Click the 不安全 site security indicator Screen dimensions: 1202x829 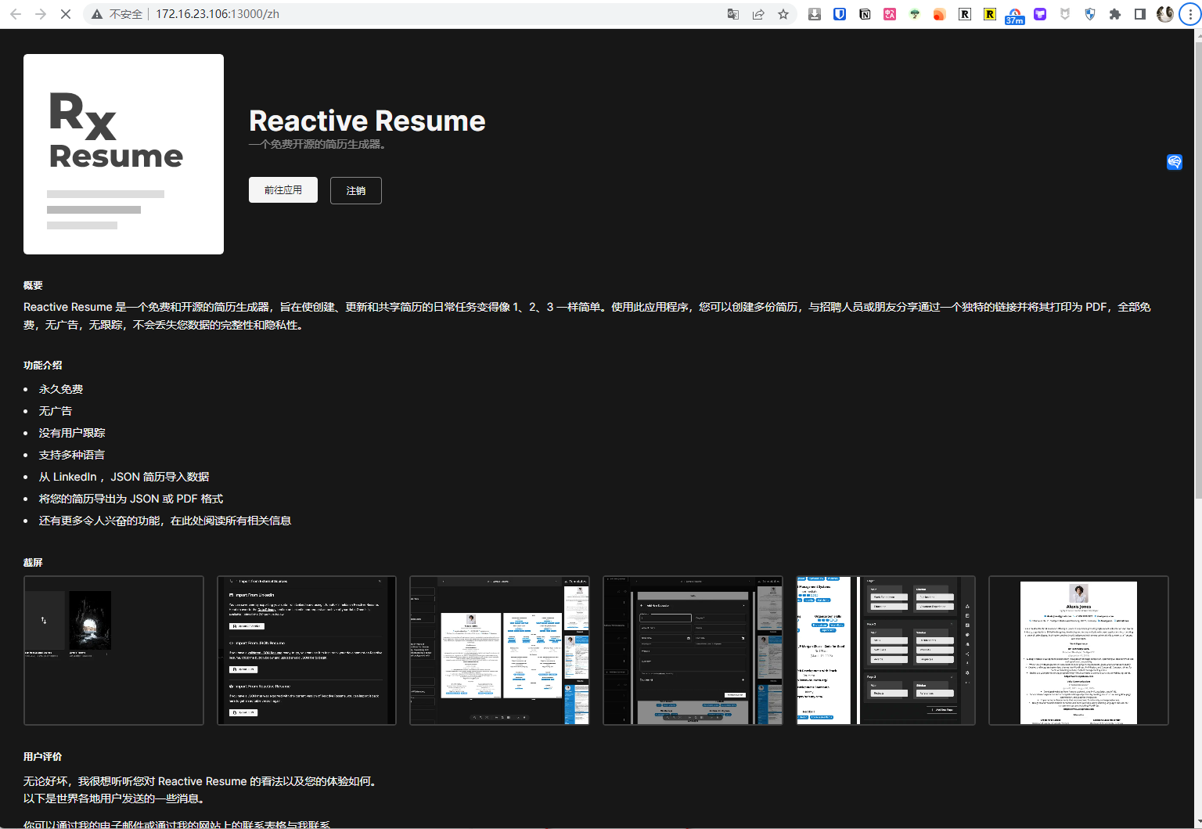(x=117, y=14)
